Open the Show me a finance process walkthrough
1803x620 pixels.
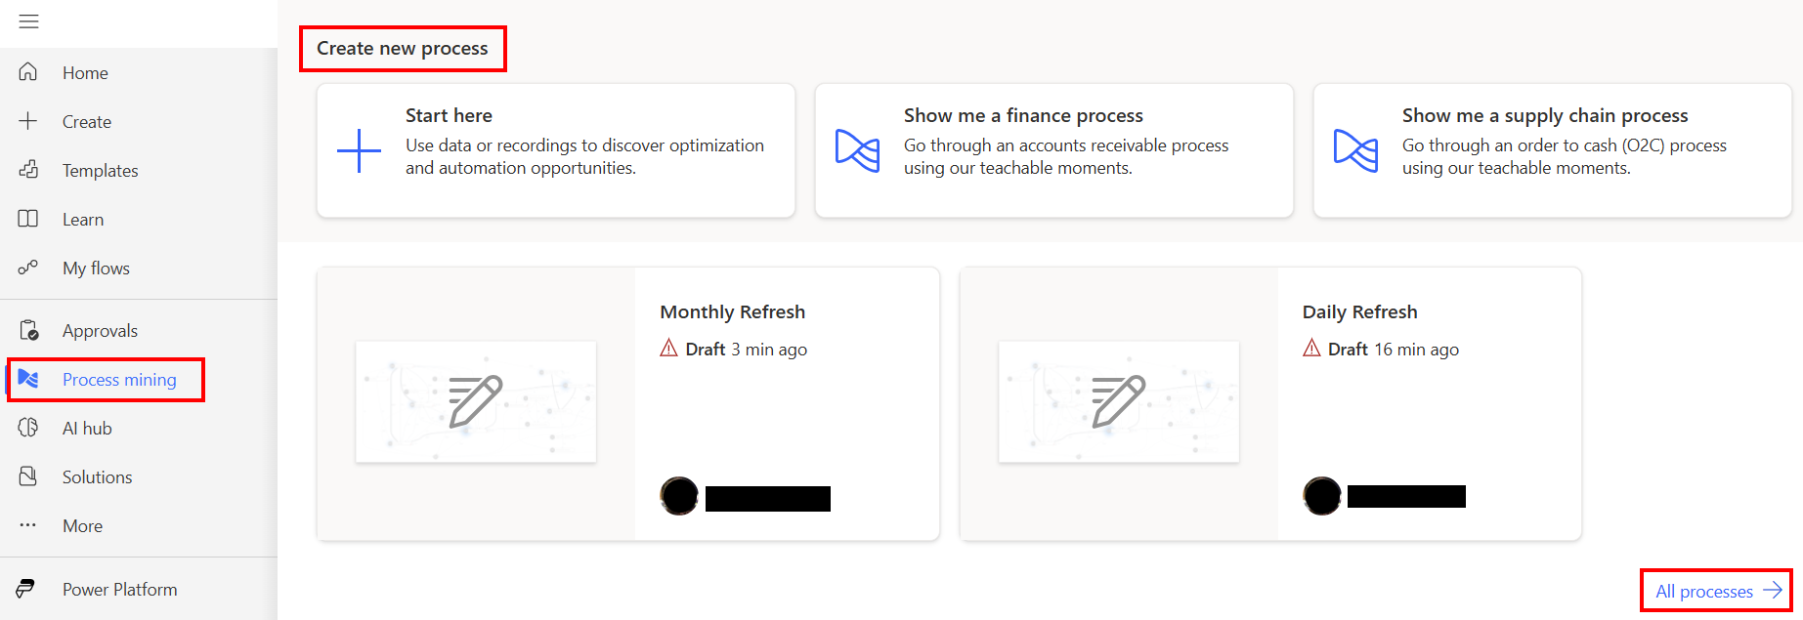coord(1053,150)
